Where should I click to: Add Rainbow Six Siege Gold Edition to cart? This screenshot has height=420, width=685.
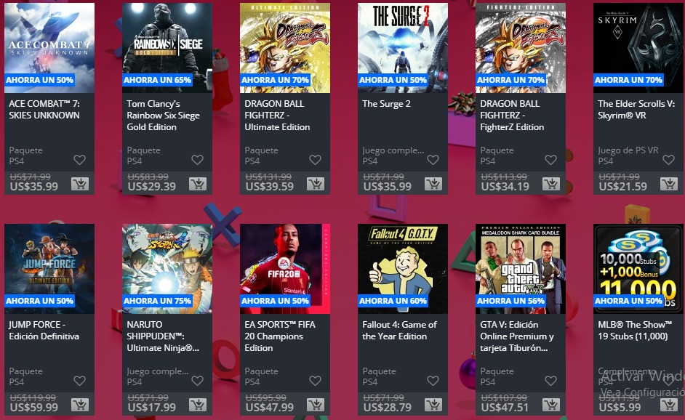198,184
